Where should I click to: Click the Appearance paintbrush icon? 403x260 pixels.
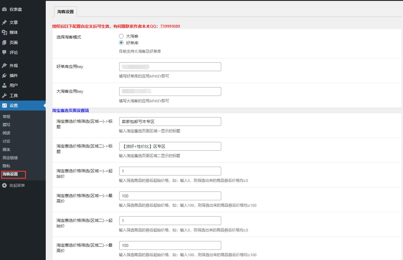point(4,66)
